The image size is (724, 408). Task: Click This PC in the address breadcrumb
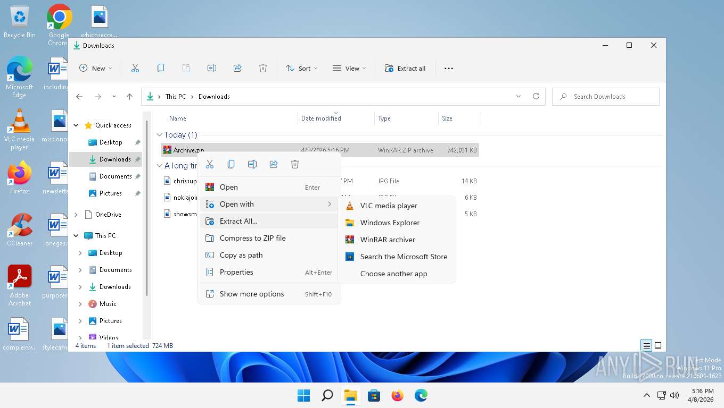(176, 97)
